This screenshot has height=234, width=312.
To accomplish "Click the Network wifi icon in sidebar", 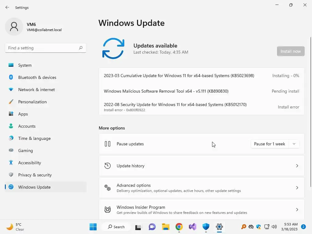I will click(11, 90).
